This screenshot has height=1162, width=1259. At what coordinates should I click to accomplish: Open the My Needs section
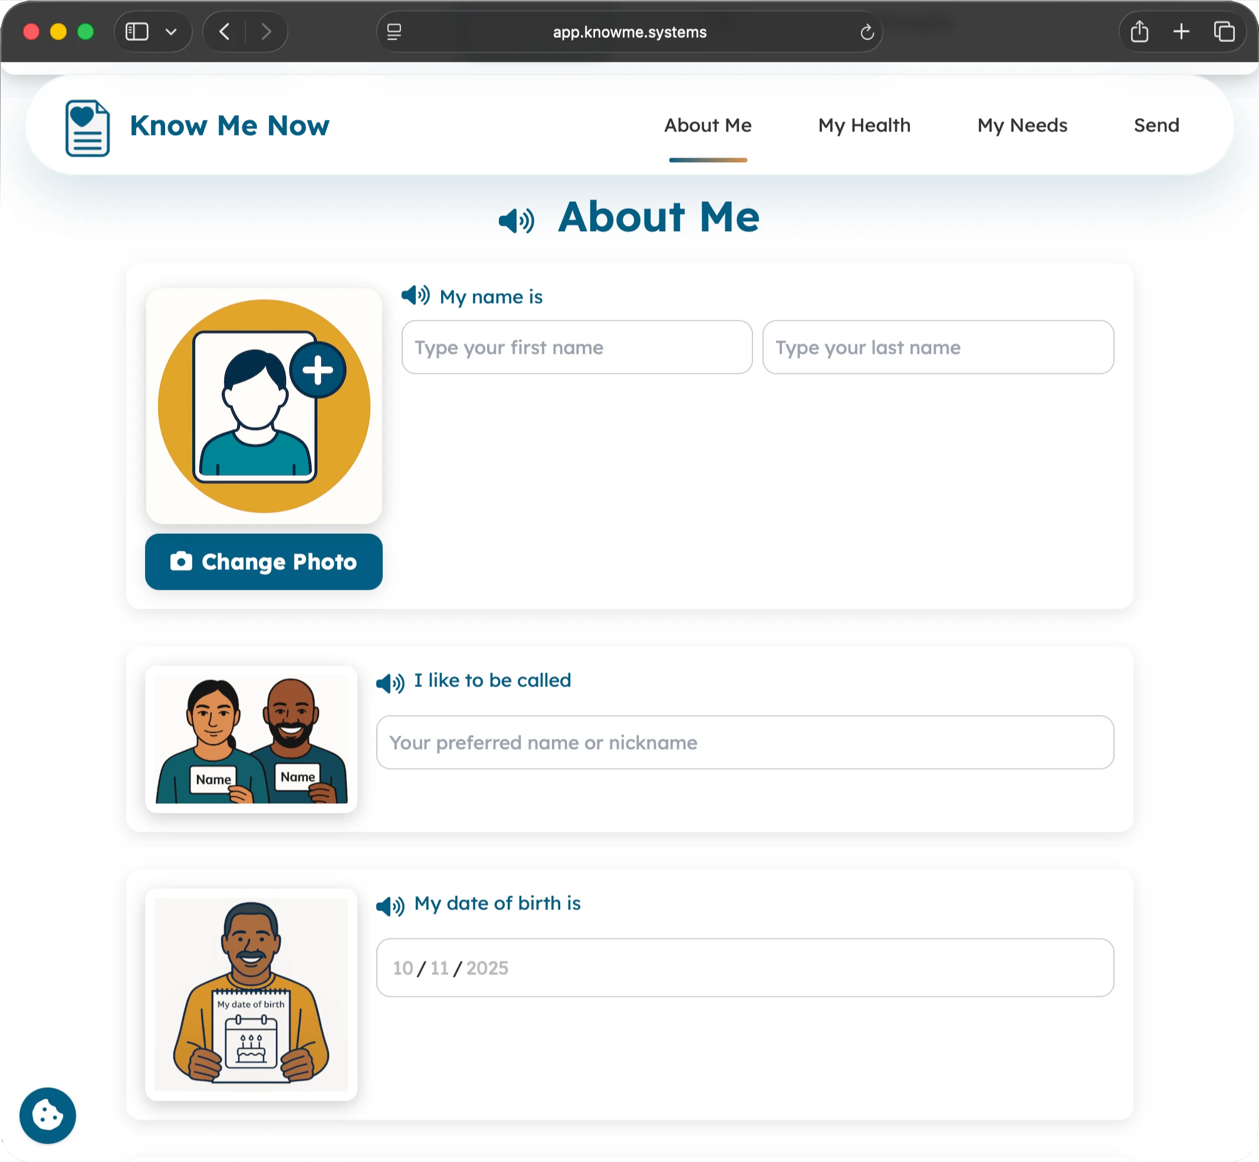pos(1021,125)
